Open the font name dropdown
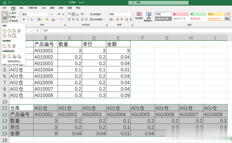 click(x=49, y=14)
